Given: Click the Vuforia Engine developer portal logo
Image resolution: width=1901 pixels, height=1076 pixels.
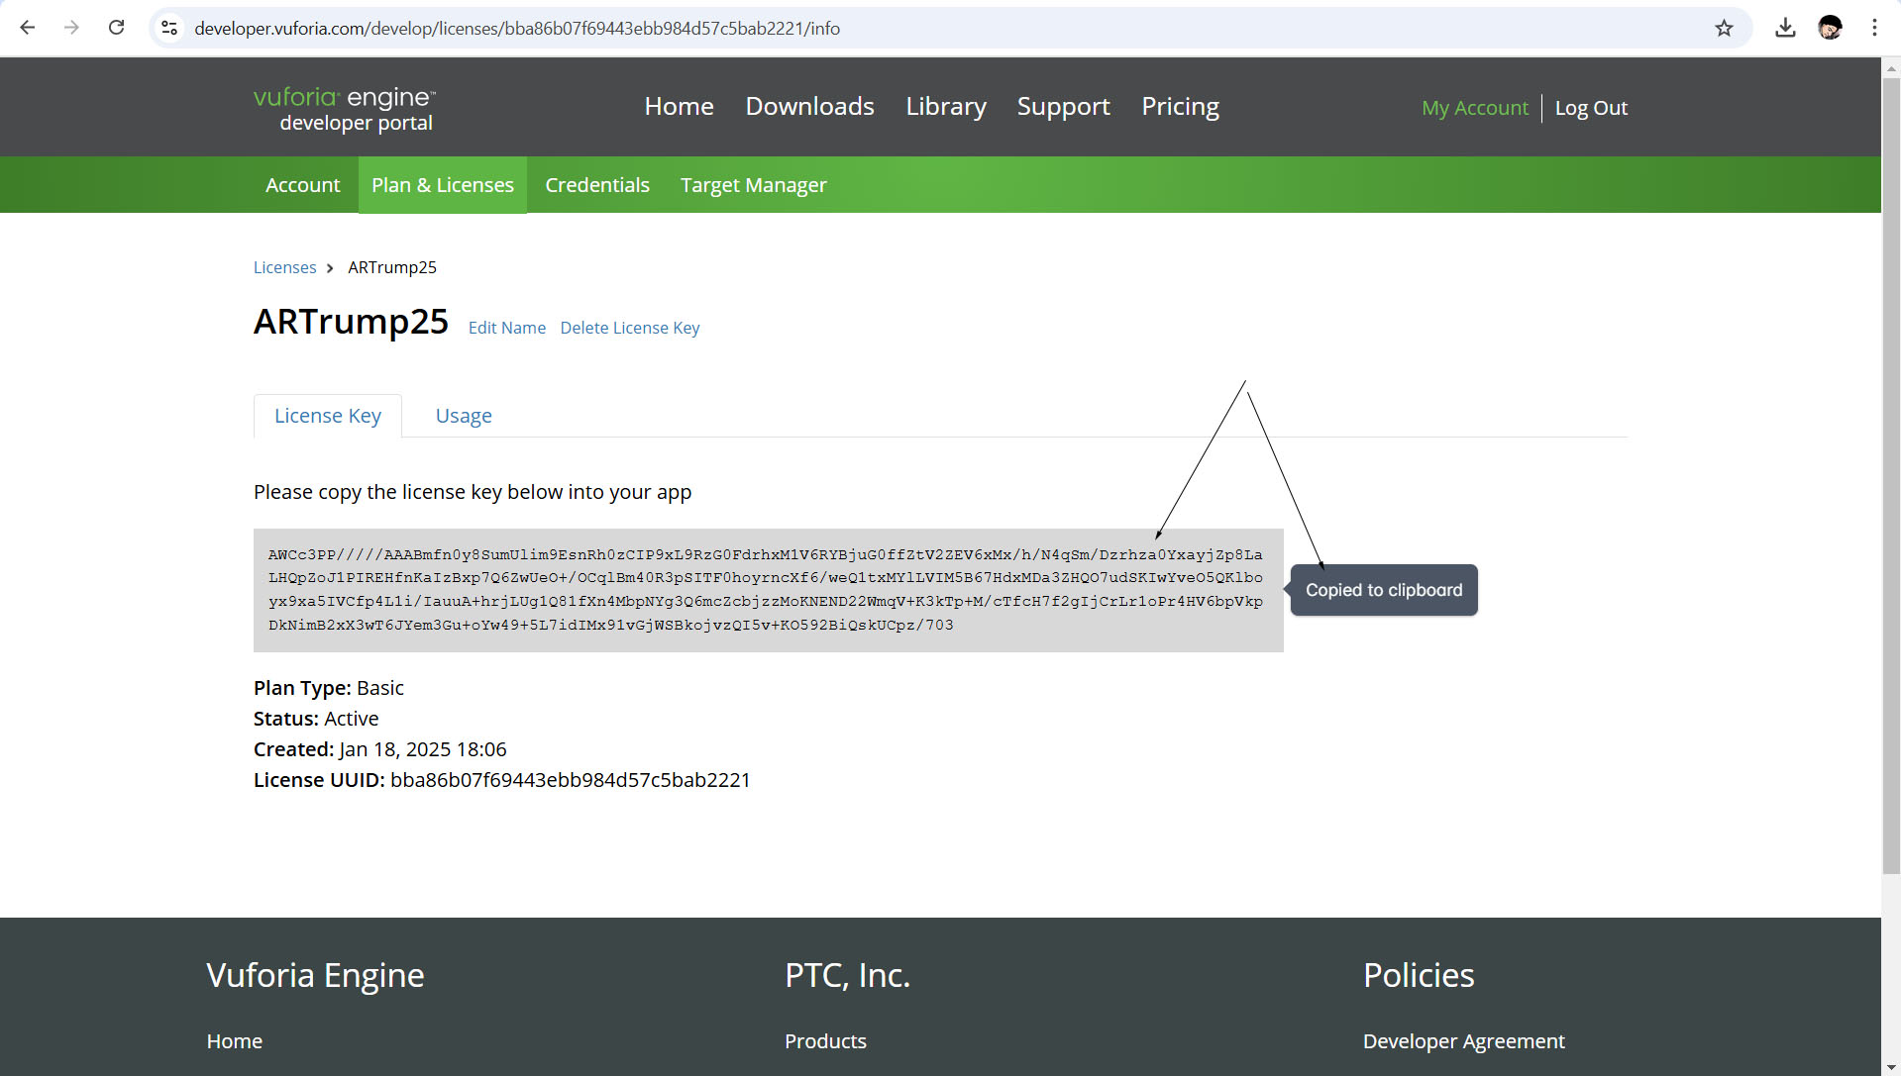Looking at the screenshot, I should (344, 108).
